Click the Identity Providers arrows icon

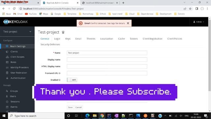click(7, 67)
